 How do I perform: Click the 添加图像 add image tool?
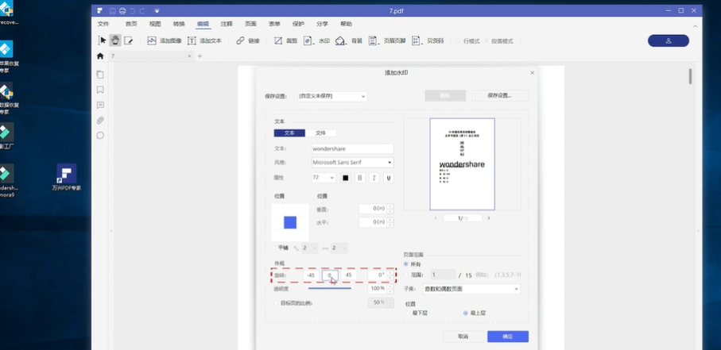(x=165, y=40)
